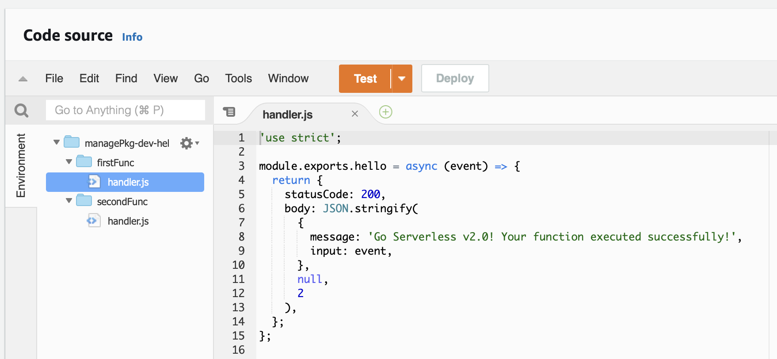
Task: Click 'module.exports.hello' on line 3
Action: [323, 166]
